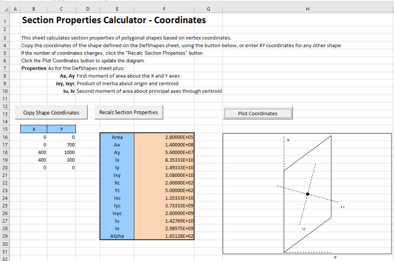Viewport: 394px width, 261px height.
Task: Select the Ixyc label cell
Action: 117,213
